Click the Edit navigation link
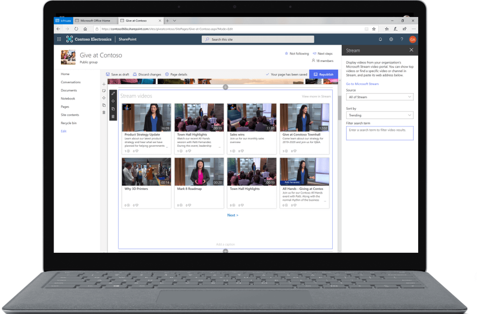This screenshot has height=314, width=477. click(64, 131)
